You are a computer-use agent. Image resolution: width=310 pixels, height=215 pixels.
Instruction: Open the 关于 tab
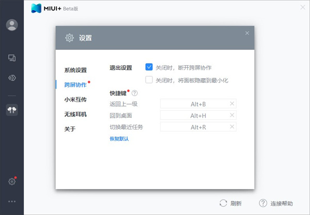click(x=70, y=129)
